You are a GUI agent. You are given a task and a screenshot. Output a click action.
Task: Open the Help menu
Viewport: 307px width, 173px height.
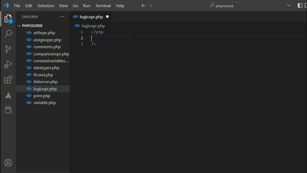(120, 6)
